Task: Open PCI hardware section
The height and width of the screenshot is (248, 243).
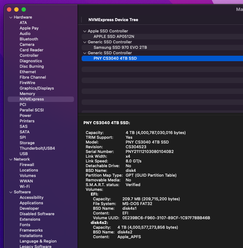Action: [23, 105]
